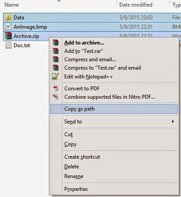This screenshot has height=197, width=181.
Task: Click the WinRAR icon beside Add to archive
Action: coord(56,43)
